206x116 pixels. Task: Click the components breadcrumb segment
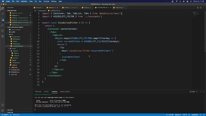coord(42,11)
